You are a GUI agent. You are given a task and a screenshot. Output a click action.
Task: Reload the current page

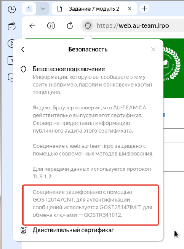70,26
